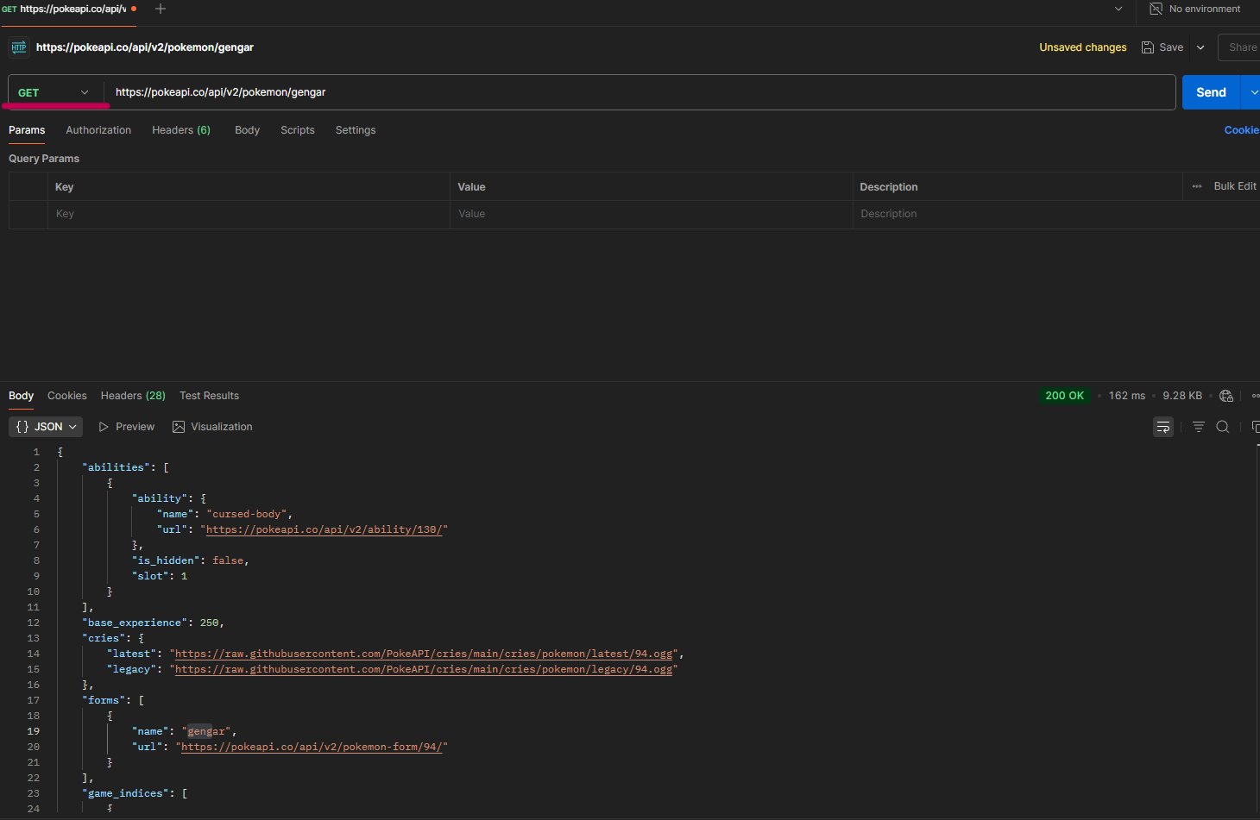1260x820 pixels.
Task: Open the Test Results tab
Action: coord(209,396)
